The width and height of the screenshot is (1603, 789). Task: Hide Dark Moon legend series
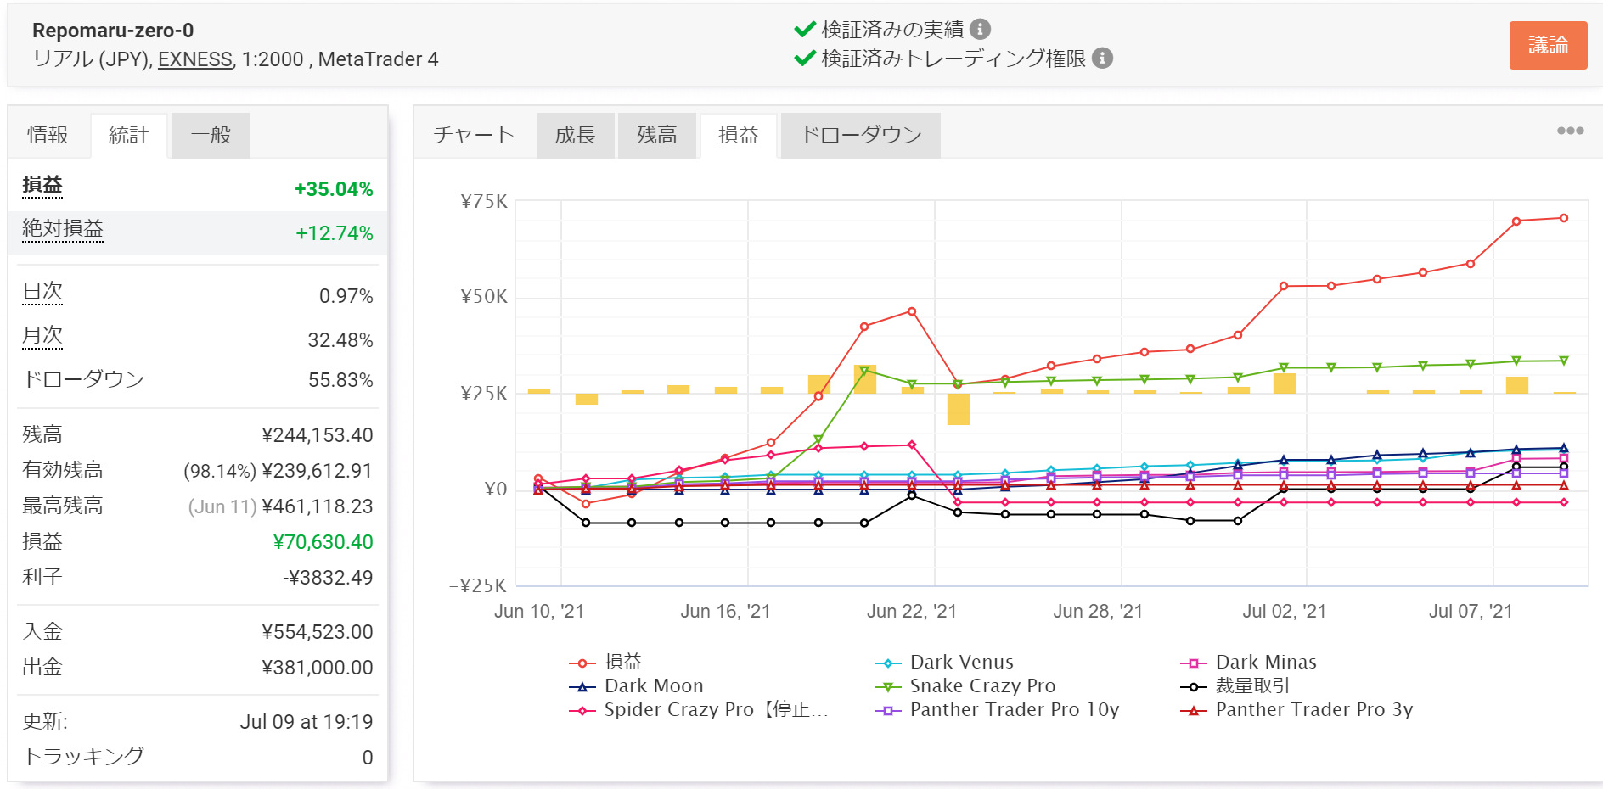(653, 685)
